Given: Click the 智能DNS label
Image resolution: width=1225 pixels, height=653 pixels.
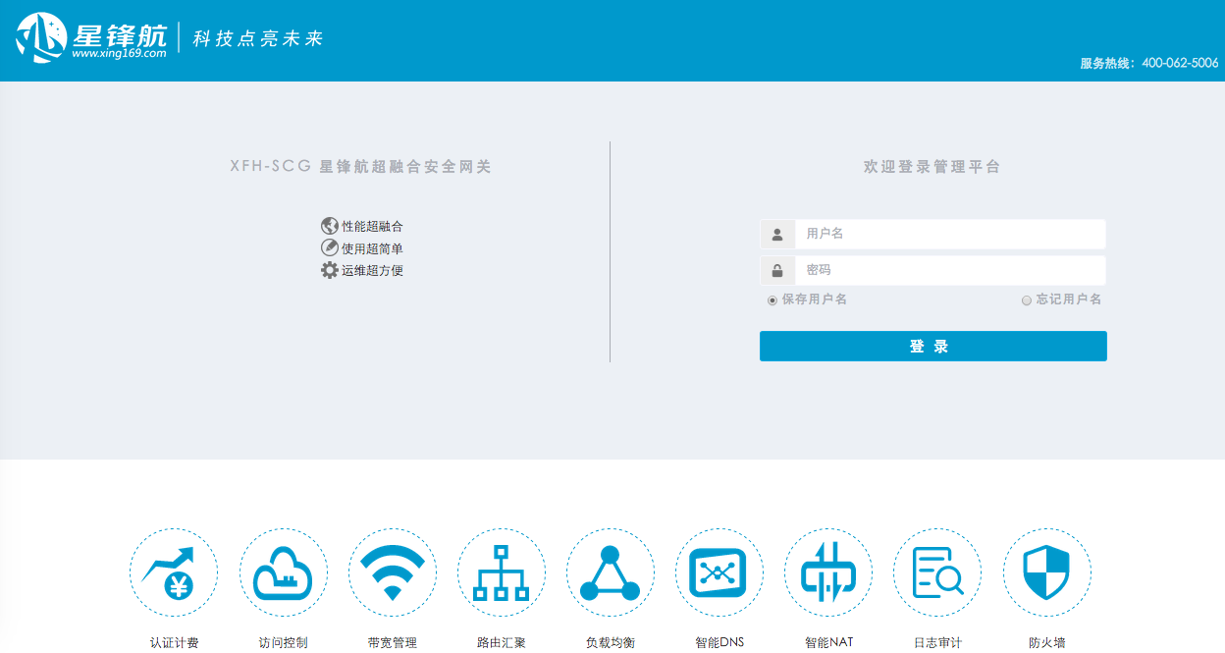Looking at the screenshot, I should [719, 643].
